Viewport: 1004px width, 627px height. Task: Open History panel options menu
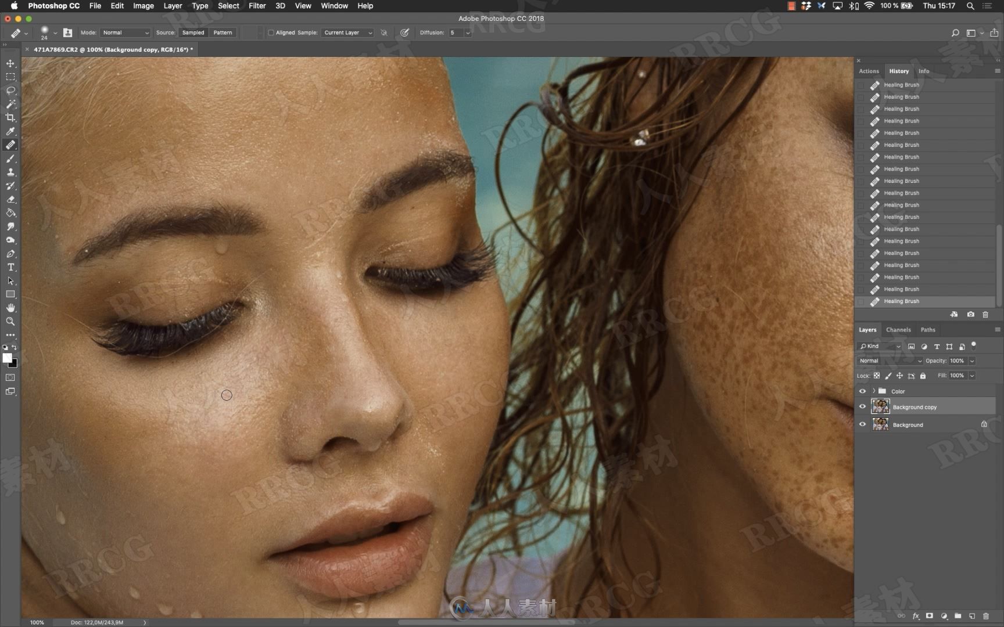997,71
